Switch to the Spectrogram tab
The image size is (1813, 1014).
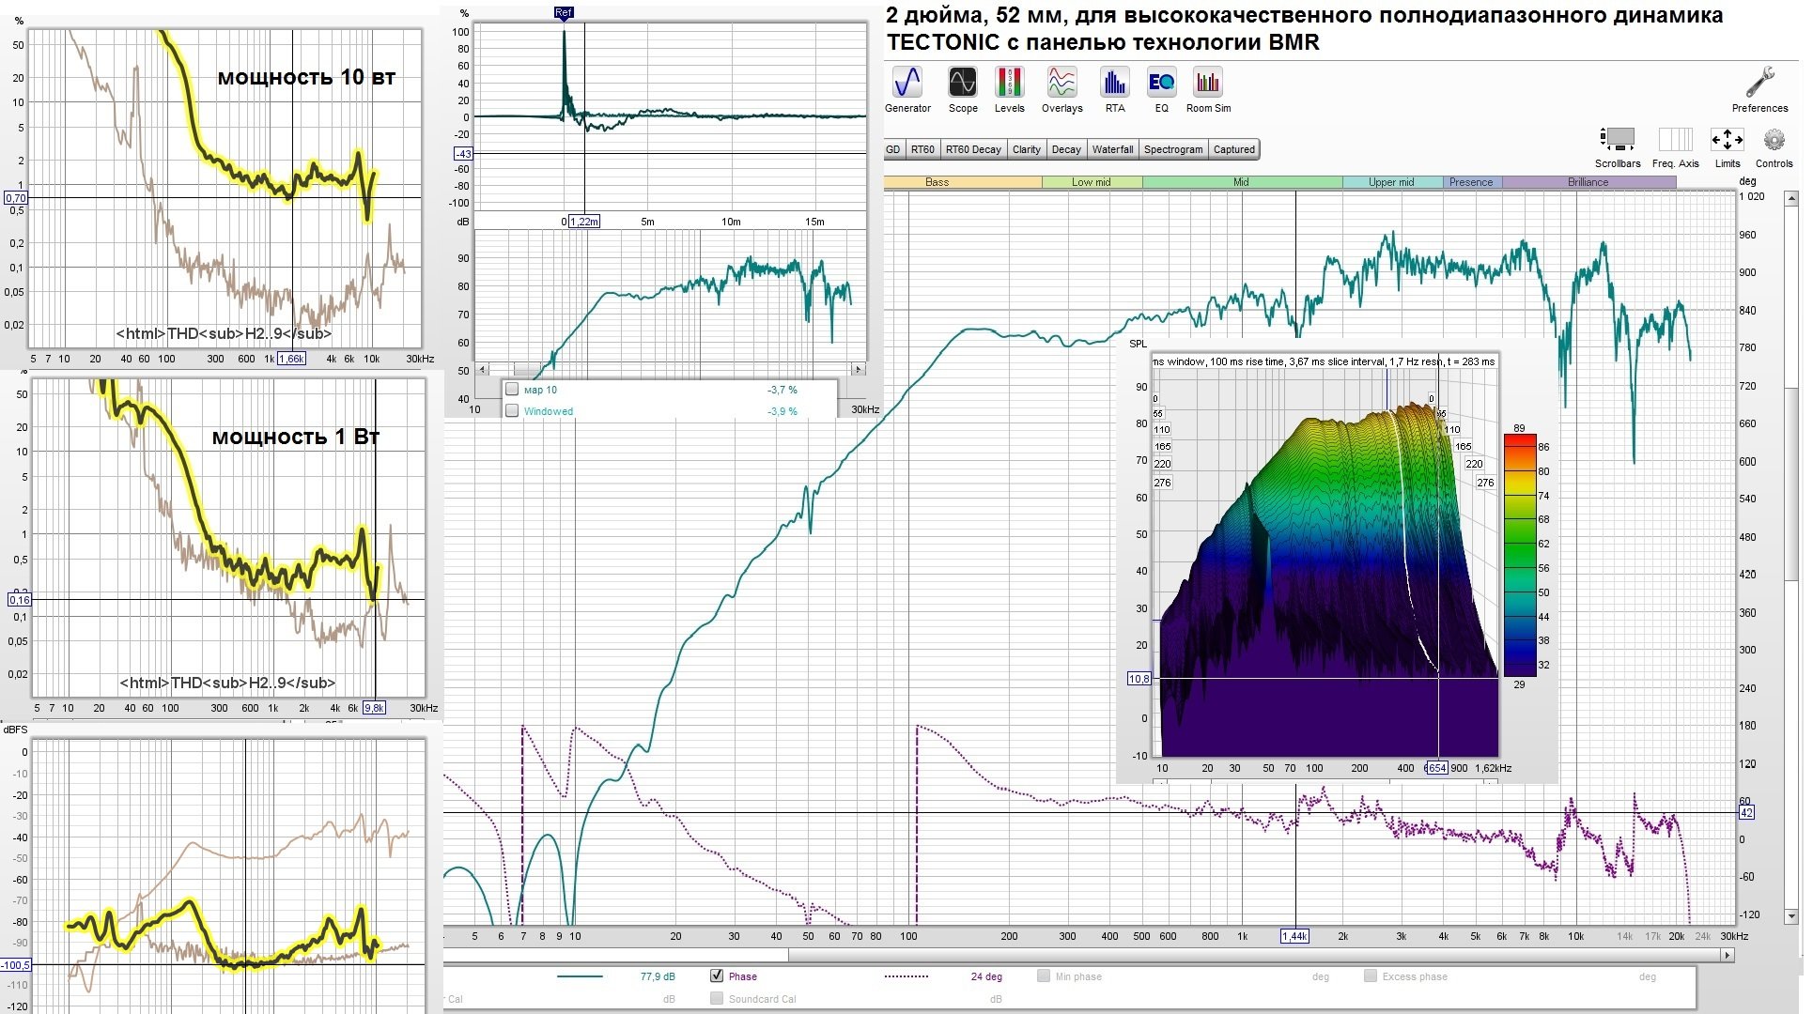pyautogui.click(x=1172, y=149)
